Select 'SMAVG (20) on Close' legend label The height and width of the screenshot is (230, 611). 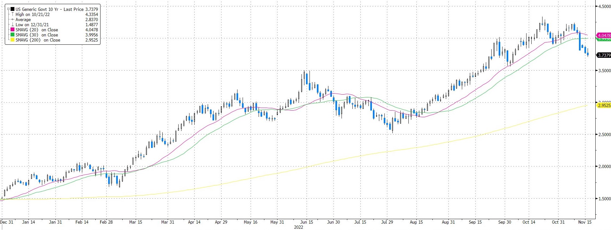[37, 30]
